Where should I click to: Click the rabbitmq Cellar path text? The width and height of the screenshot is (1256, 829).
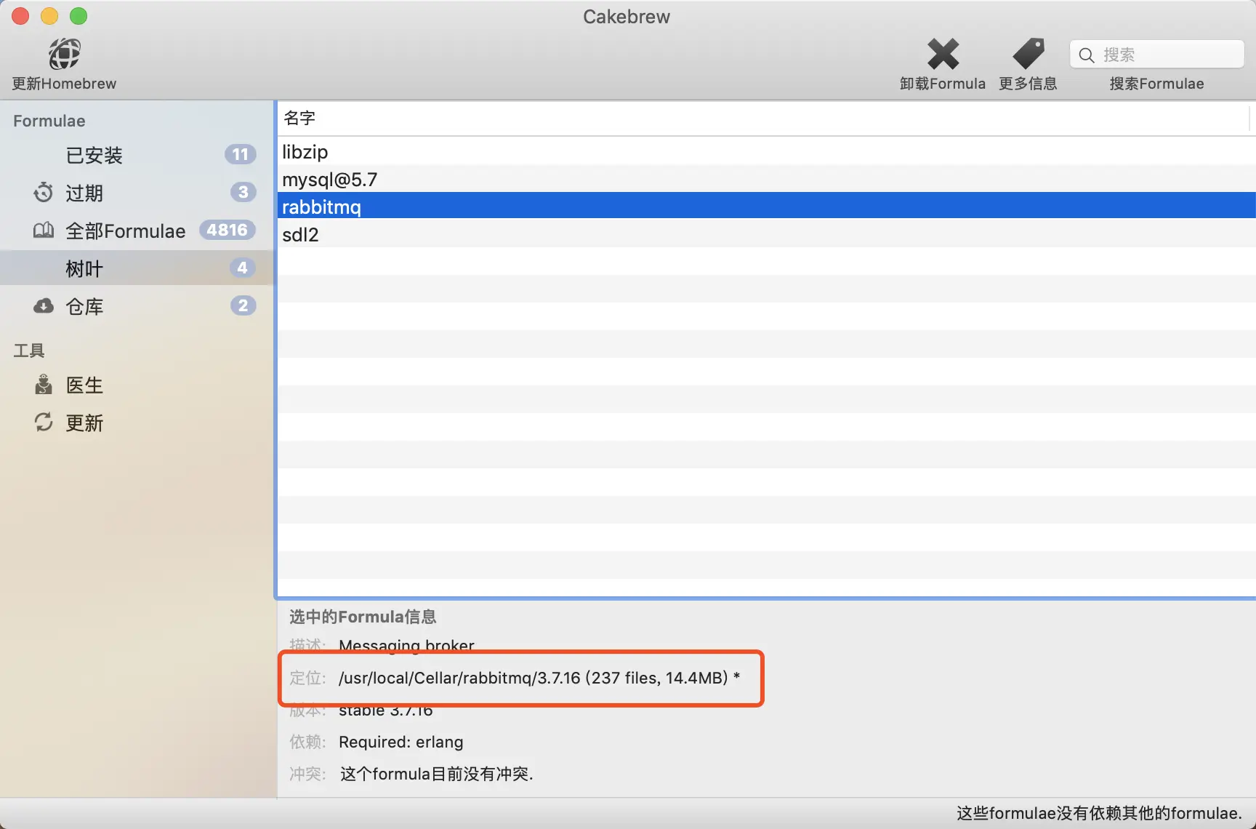pos(539,678)
